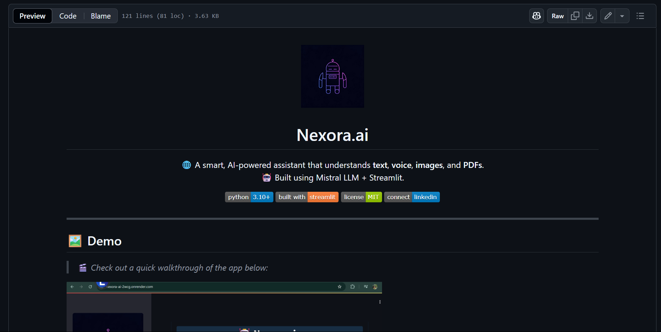Click back arrow in demo browser
Viewport: 661px width, 332px height.
[72, 287]
